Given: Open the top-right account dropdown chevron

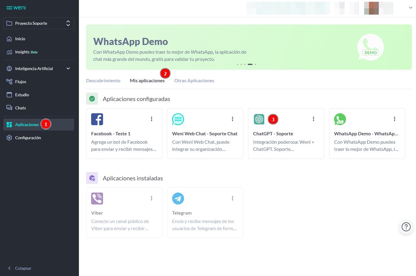Looking at the screenshot, I should tap(411, 8).
